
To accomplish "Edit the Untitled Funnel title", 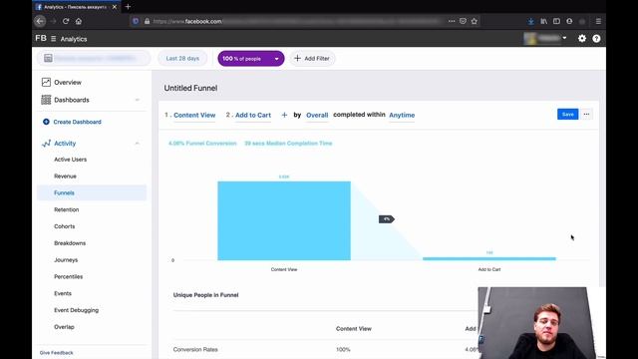I will click(x=190, y=88).
